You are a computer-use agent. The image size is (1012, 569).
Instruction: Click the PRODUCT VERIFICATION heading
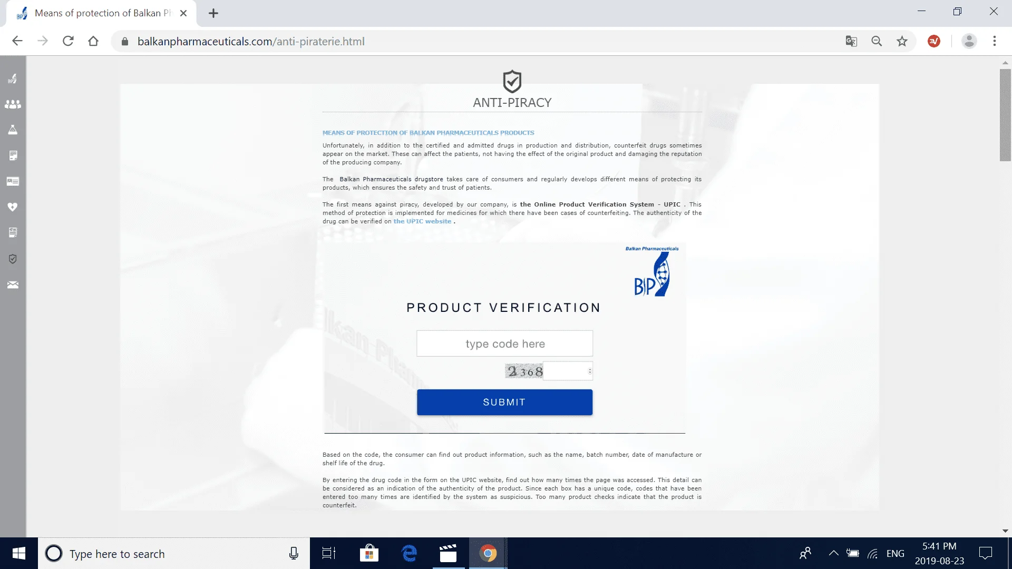point(503,308)
